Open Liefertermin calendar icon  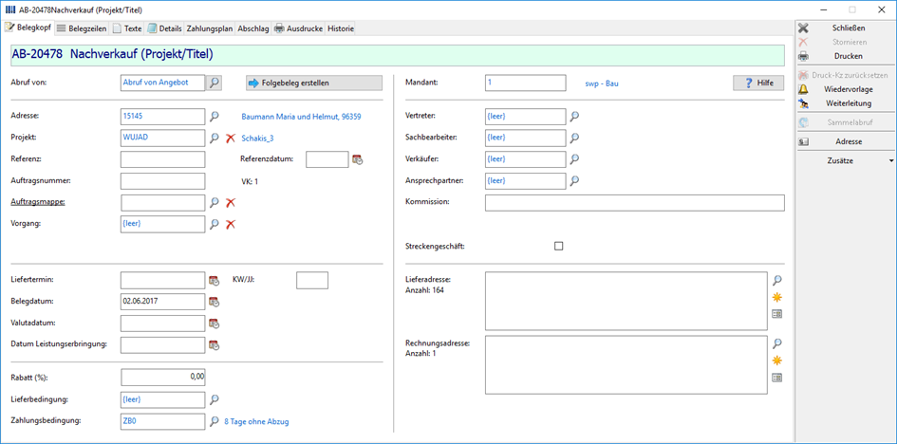(x=214, y=281)
